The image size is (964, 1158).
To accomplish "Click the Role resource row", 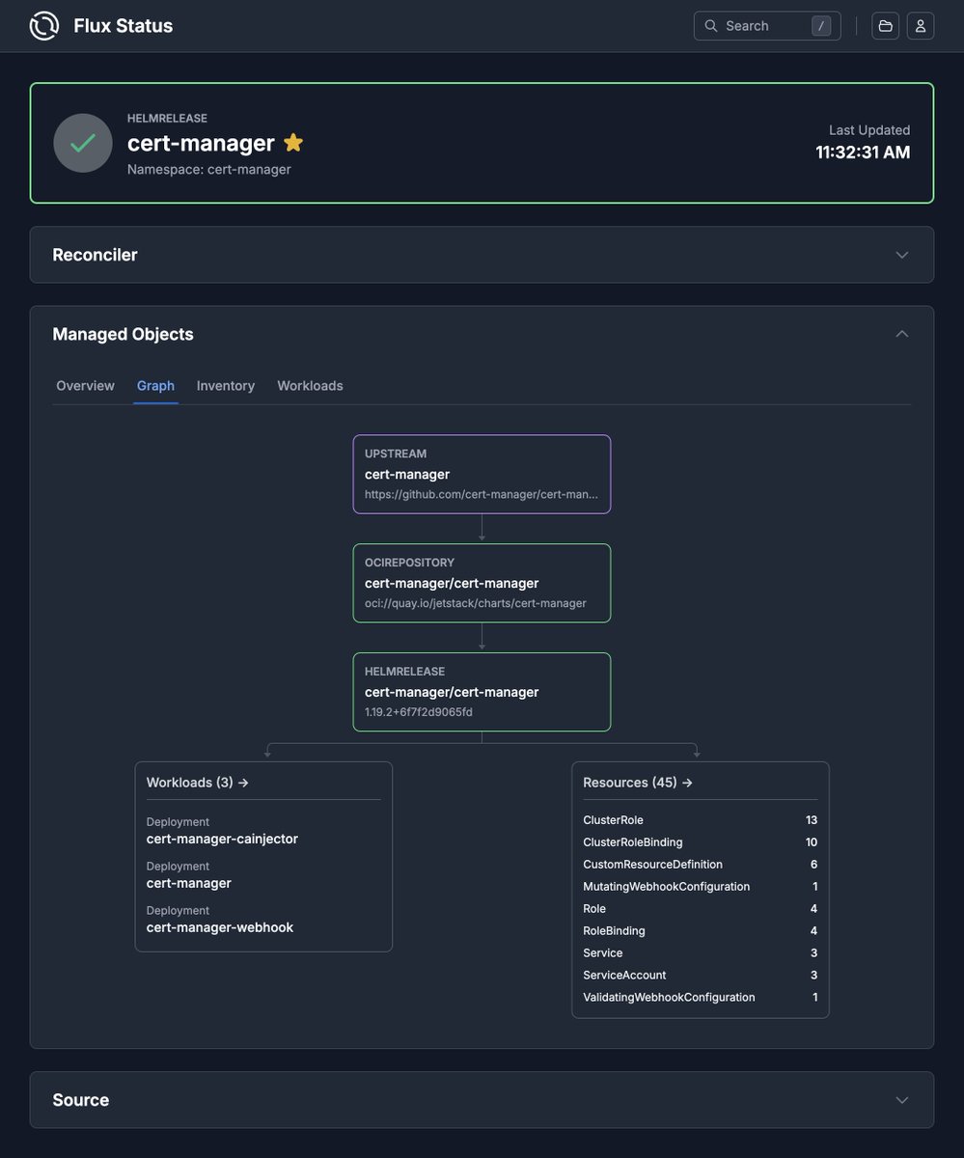I will pos(701,909).
